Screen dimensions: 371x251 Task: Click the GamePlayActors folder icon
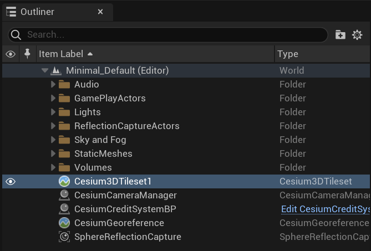[64, 98]
